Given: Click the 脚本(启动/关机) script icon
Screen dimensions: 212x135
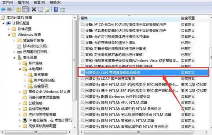Looking at the screenshot, I should [x=19, y=46].
